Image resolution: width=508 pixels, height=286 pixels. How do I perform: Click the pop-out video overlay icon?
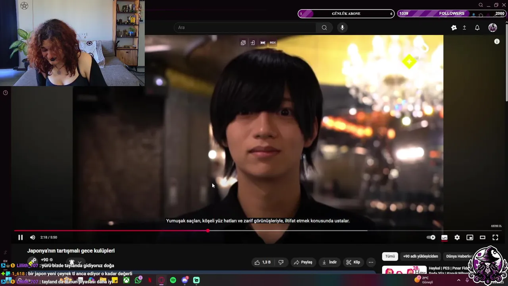pos(243,43)
